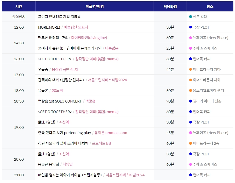The height and width of the screenshot is (183, 235).
Task: Click 뉴페이즈 venue in 핸드폰 배터리 row
Action: (x=211, y=38)
